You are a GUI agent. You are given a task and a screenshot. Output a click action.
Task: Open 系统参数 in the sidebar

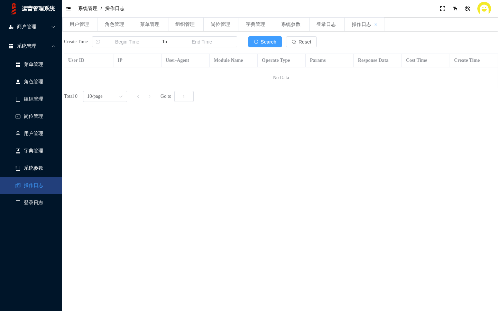[x=31, y=168]
